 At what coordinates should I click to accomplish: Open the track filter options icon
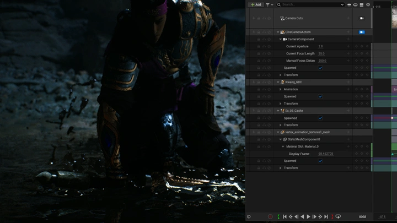pyautogui.click(x=269, y=4)
